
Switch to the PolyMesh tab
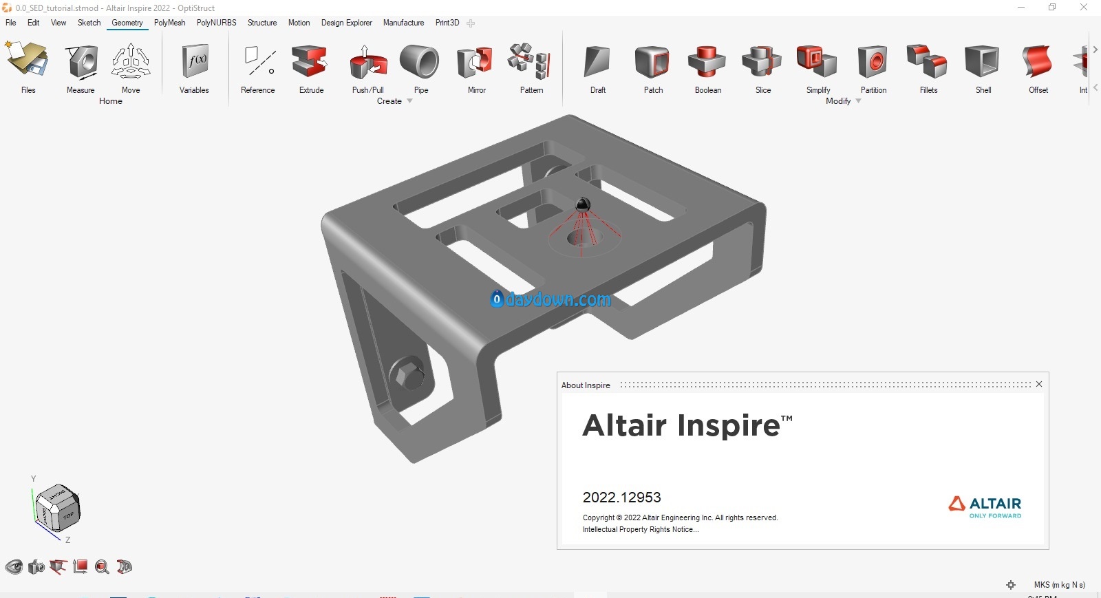coord(169,23)
